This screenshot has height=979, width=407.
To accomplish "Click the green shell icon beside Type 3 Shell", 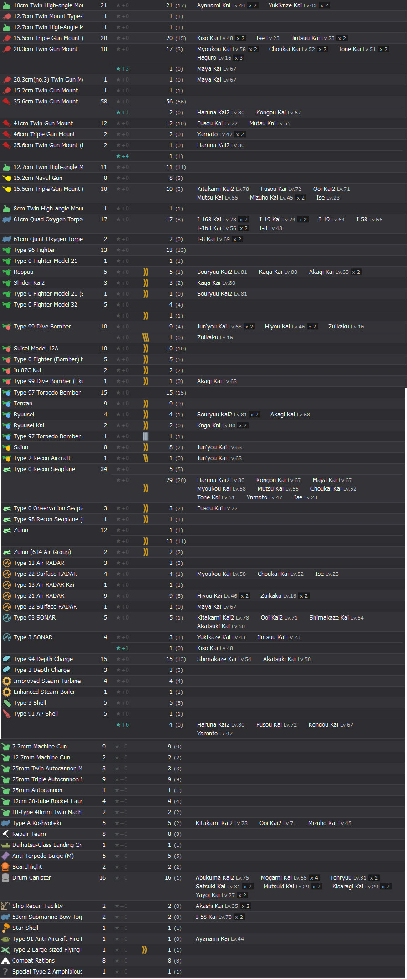I will tap(7, 703).
